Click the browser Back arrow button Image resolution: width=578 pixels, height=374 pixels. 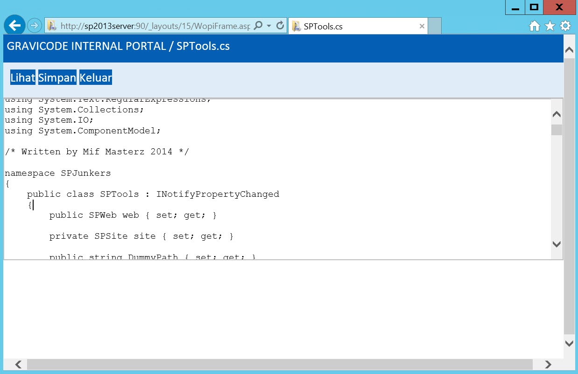point(14,26)
